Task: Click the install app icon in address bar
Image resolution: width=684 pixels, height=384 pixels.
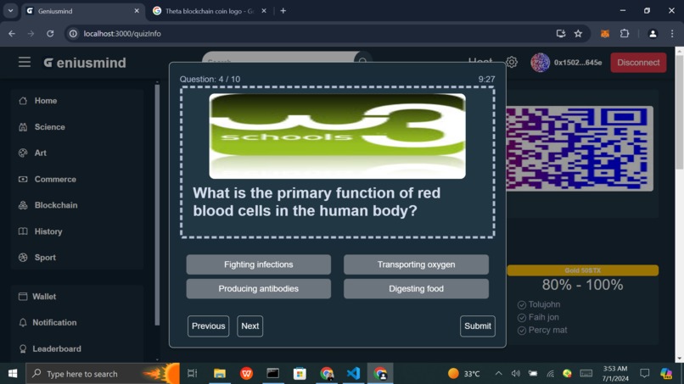Action: click(561, 34)
